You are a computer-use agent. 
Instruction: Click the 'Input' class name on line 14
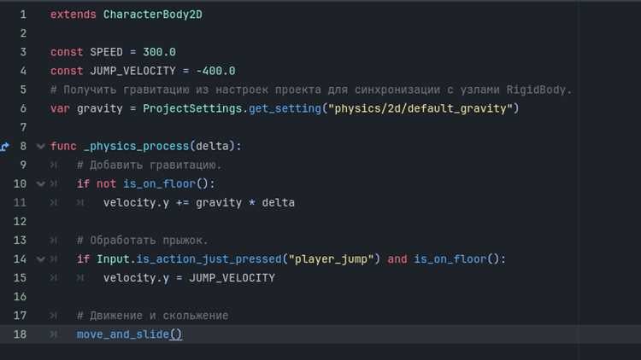[113, 259]
